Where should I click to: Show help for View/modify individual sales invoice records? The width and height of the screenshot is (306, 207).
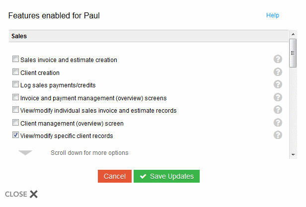coord(278,110)
